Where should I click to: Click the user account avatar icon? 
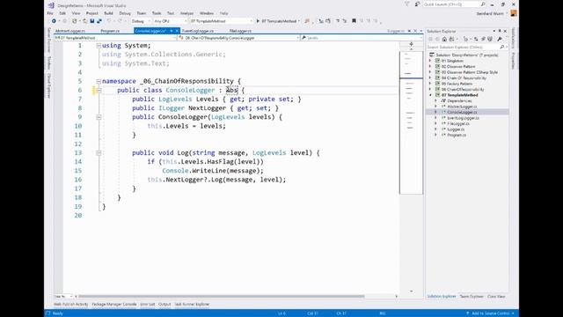pos(514,13)
